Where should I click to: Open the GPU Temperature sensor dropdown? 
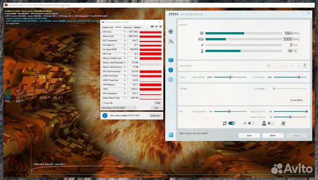tap(125, 41)
